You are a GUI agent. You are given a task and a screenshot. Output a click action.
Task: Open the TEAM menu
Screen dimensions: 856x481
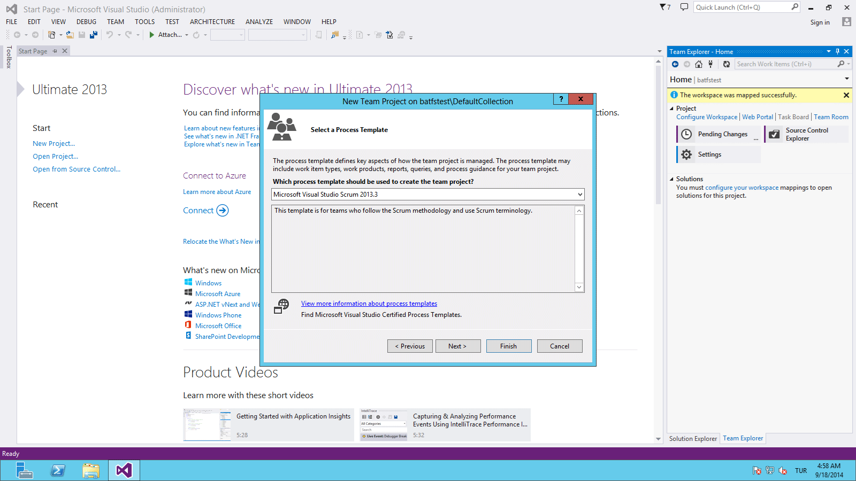(x=115, y=21)
